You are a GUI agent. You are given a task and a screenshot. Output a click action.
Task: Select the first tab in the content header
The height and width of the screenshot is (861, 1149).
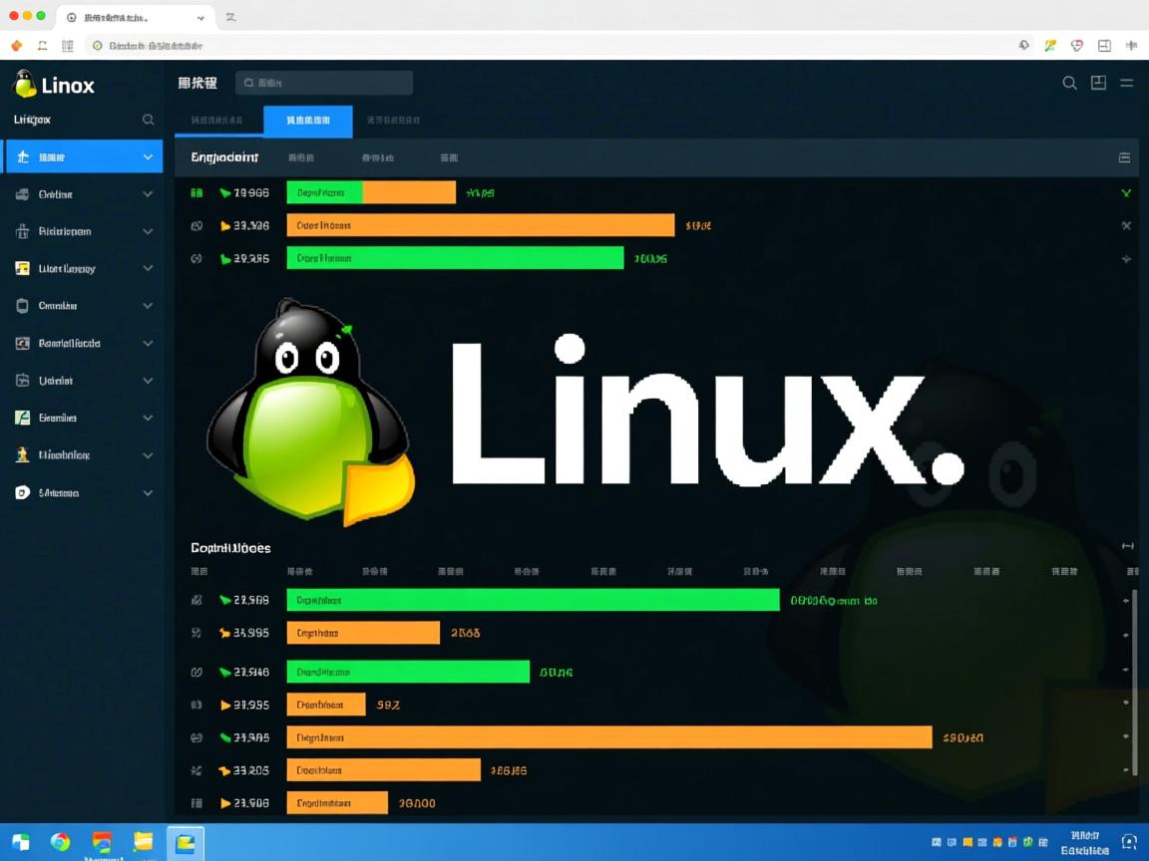click(x=215, y=121)
